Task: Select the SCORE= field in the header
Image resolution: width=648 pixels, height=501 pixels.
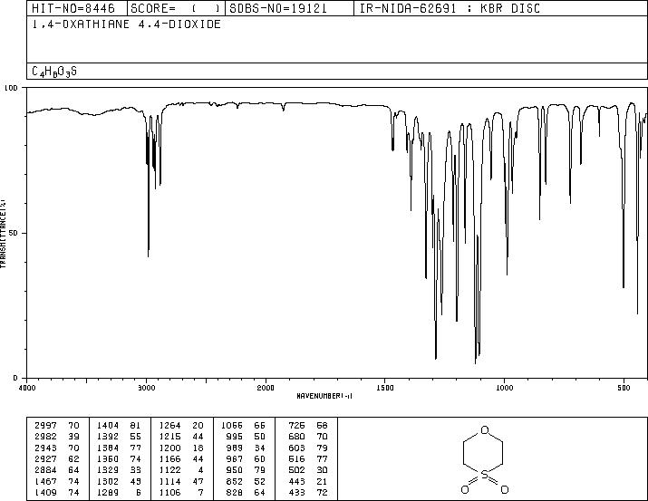Action: (x=176, y=8)
